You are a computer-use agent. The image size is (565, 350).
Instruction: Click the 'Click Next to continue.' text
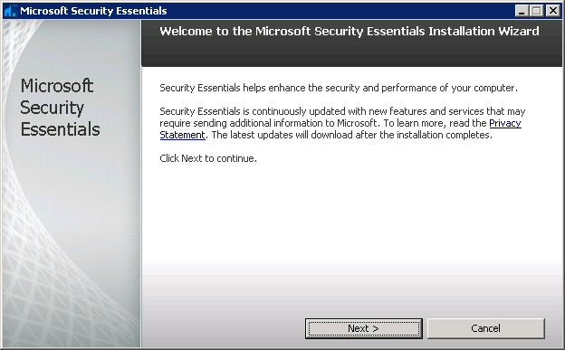[x=208, y=158]
